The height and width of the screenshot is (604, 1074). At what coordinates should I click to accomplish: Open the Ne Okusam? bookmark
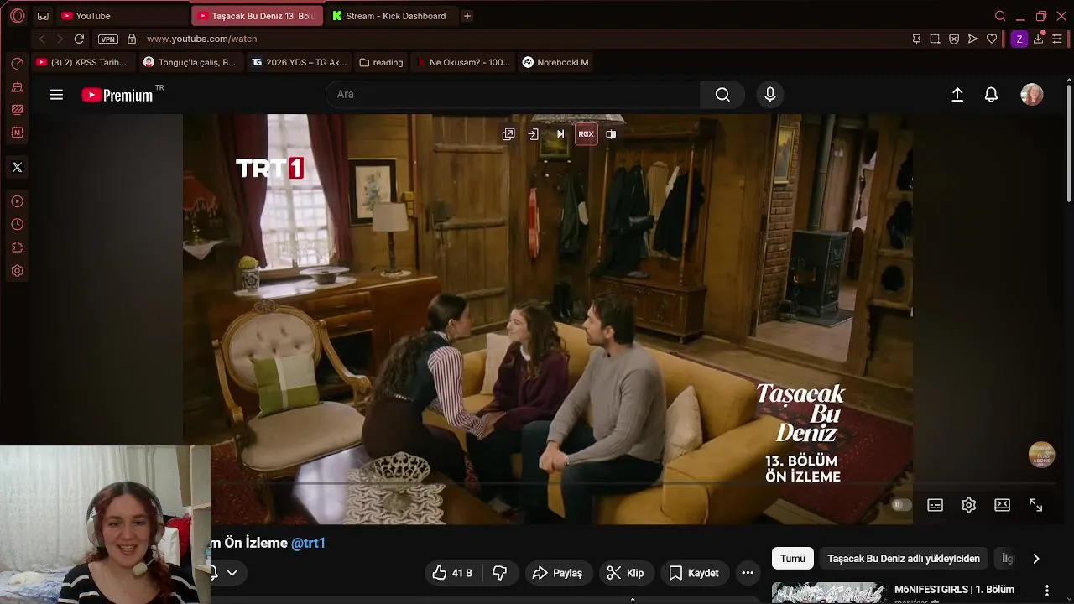tap(462, 62)
